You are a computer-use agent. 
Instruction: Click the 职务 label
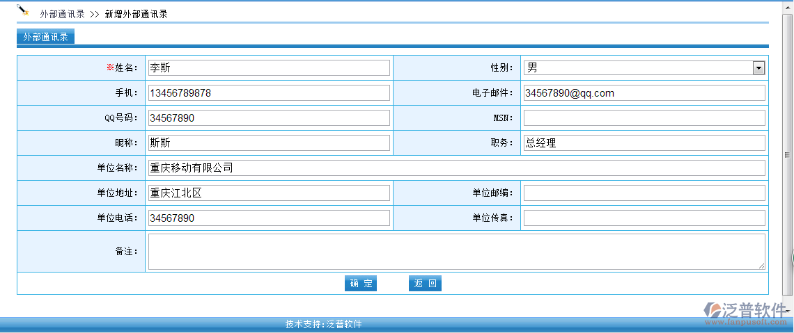501,143
